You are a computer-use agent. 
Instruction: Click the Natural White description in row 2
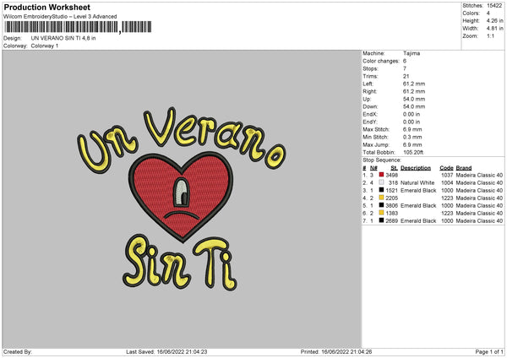(x=417, y=182)
